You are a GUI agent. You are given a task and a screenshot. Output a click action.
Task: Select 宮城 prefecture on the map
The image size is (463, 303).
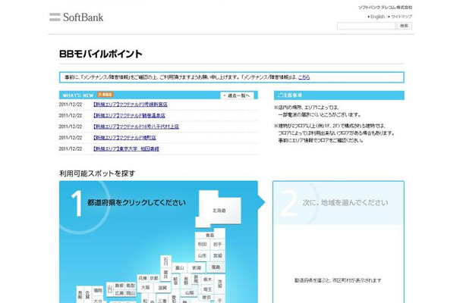tap(218, 255)
